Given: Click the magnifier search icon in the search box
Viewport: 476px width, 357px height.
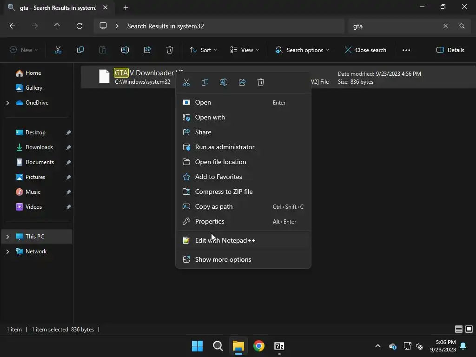Looking at the screenshot, I should tap(462, 26).
